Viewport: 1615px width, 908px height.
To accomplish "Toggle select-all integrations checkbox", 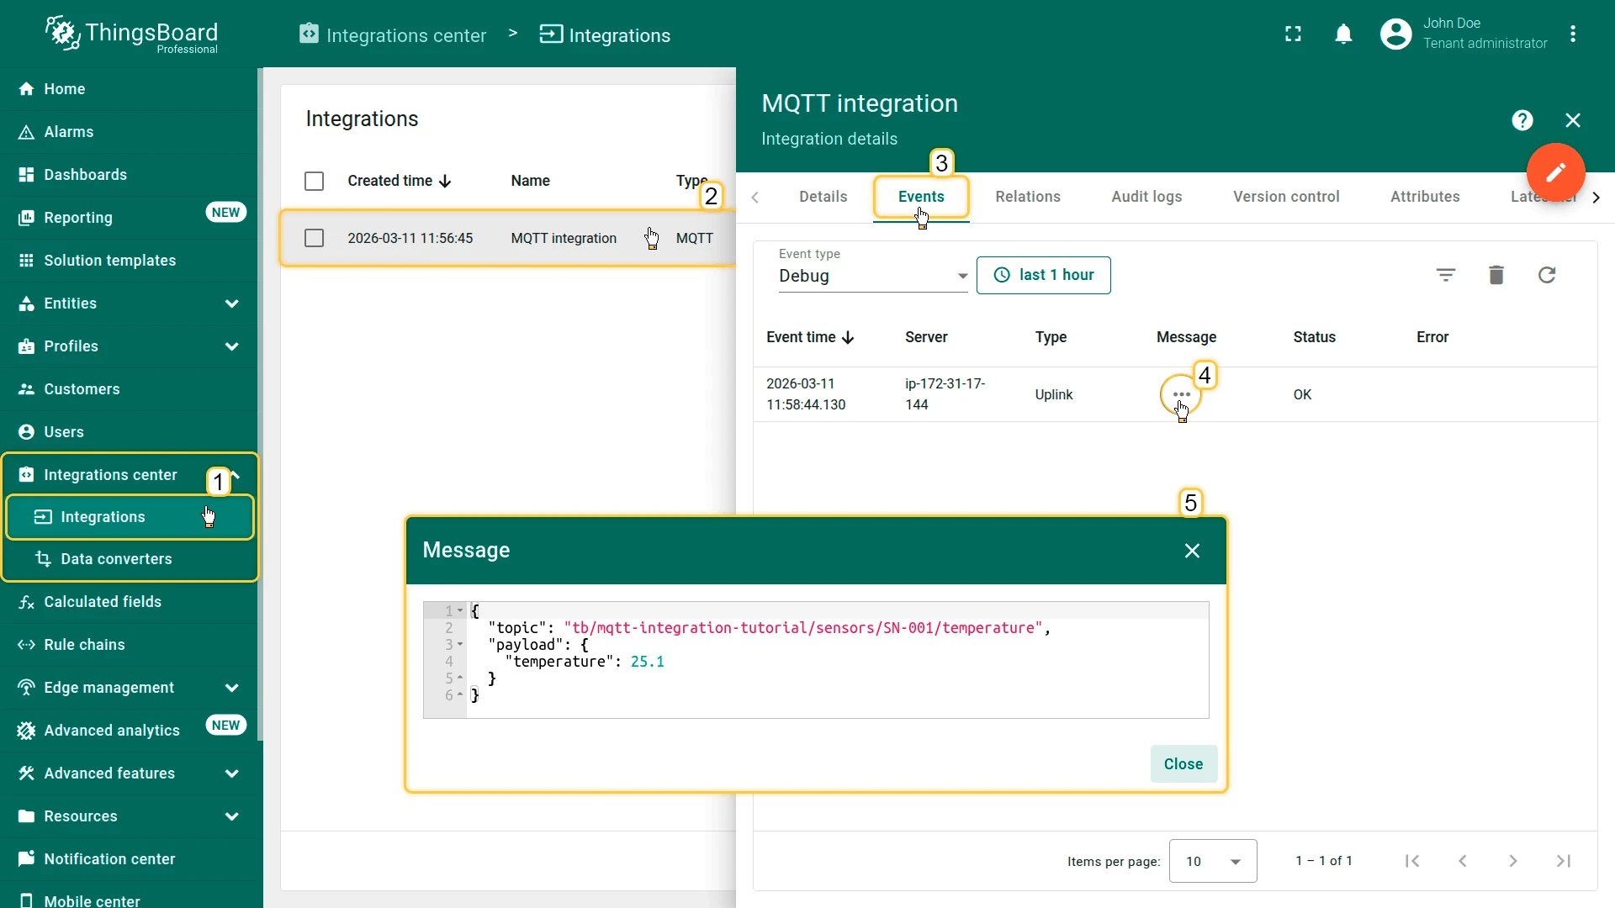I will coord(314,181).
